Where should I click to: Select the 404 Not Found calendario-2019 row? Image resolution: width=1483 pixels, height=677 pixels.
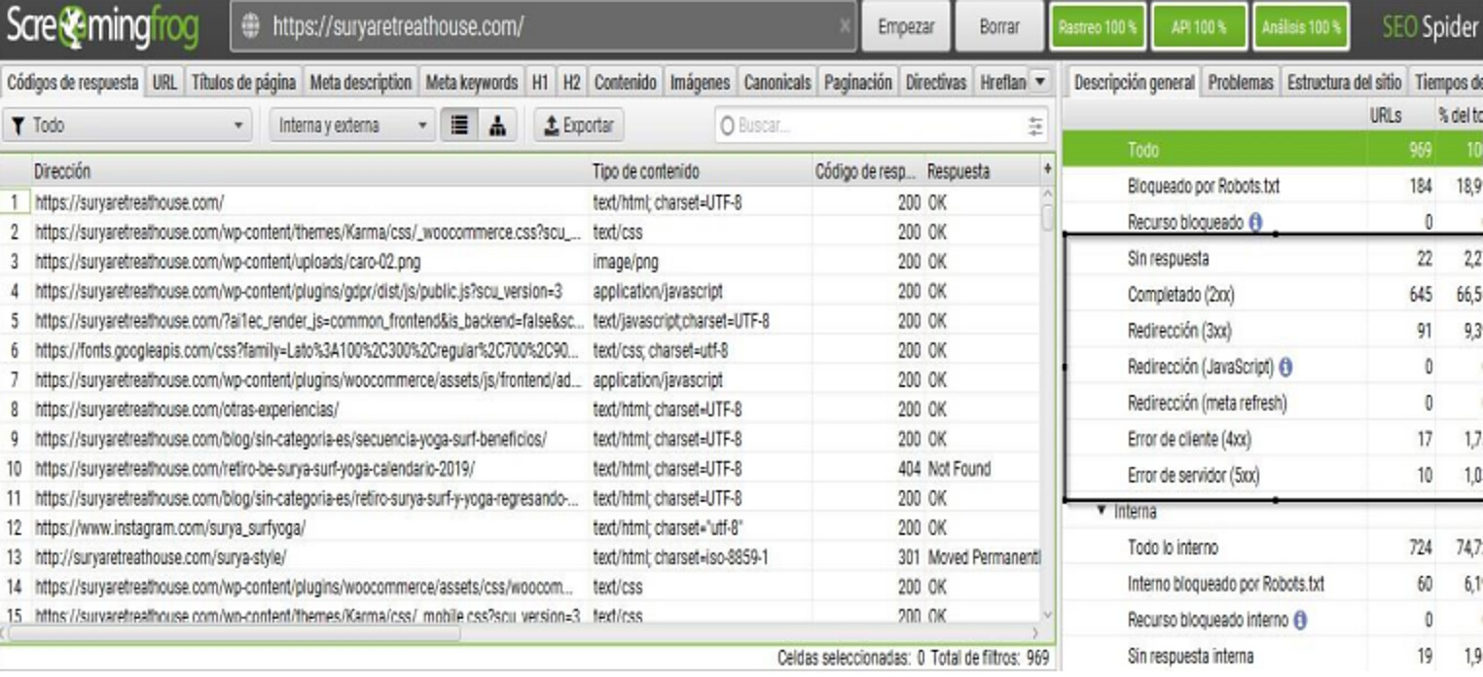(x=521, y=469)
